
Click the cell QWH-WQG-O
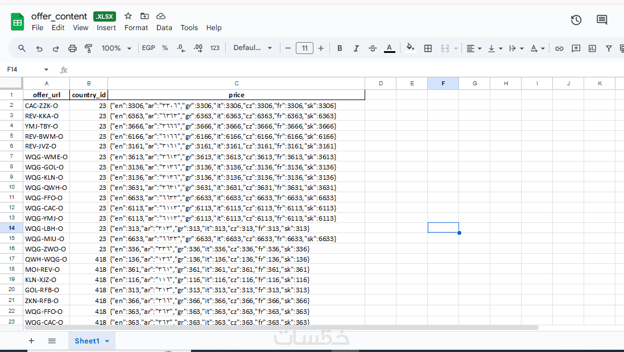click(47, 259)
